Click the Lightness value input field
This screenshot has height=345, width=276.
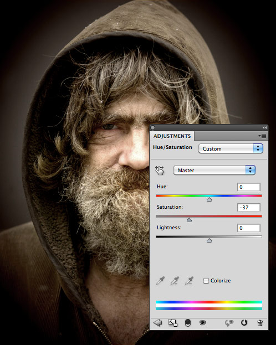point(249,228)
